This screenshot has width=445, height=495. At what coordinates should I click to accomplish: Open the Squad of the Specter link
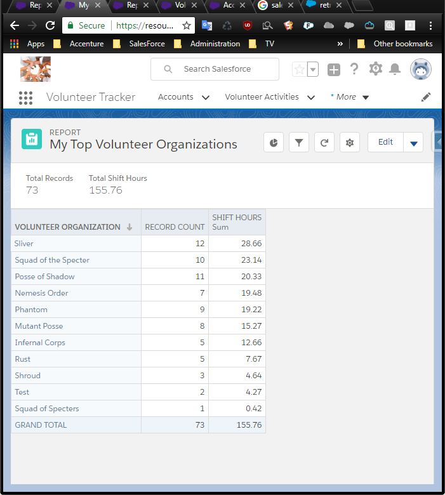click(52, 260)
